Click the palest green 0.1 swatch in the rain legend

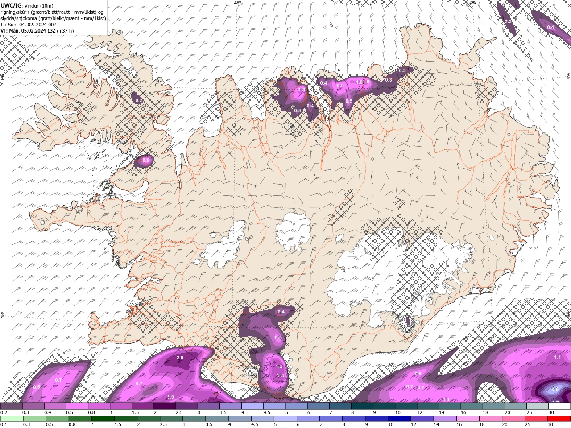coord(12,419)
